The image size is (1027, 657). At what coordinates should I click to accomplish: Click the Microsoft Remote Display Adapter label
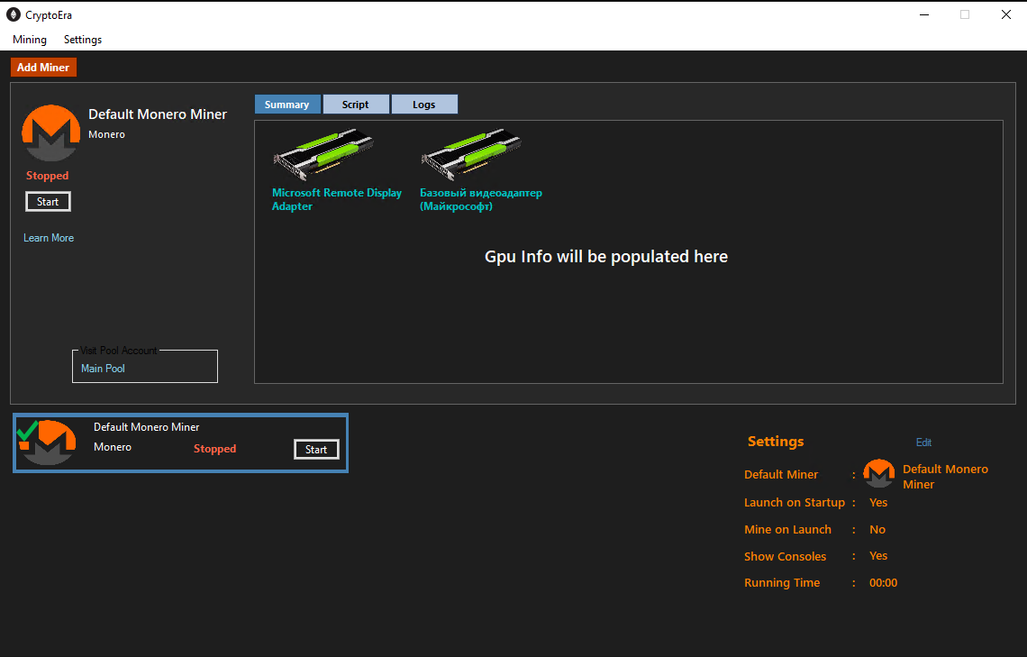[337, 199]
